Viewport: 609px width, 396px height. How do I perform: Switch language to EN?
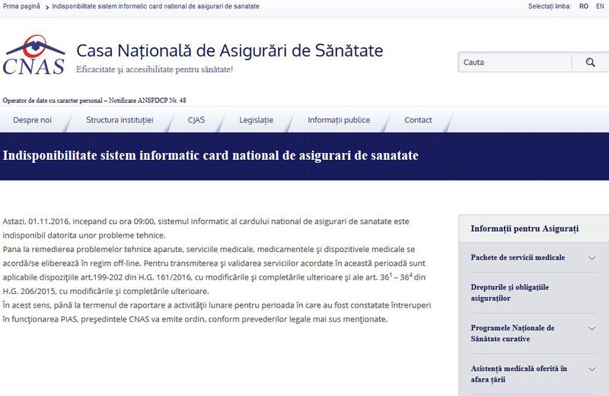coord(600,6)
